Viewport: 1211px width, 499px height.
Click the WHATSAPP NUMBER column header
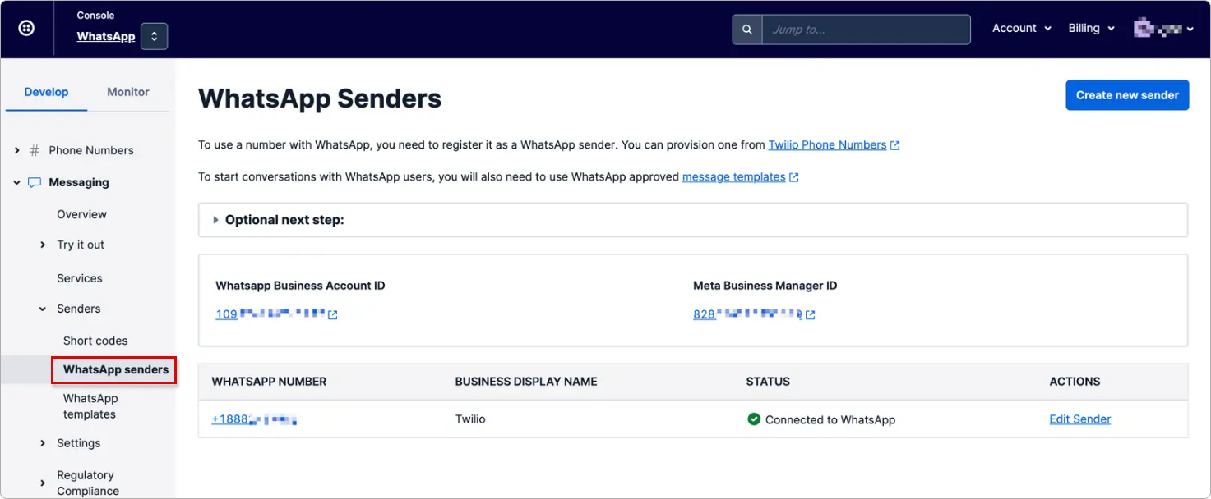269,382
